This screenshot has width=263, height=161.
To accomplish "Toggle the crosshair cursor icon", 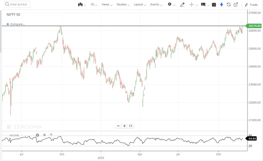I will (191, 5).
